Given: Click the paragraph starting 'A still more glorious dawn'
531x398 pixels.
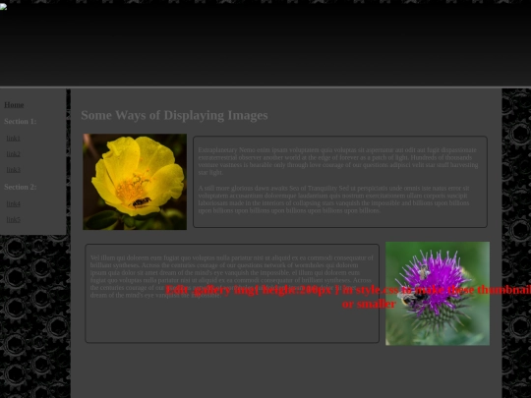Looking at the screenshot, I should click(334, 199).
